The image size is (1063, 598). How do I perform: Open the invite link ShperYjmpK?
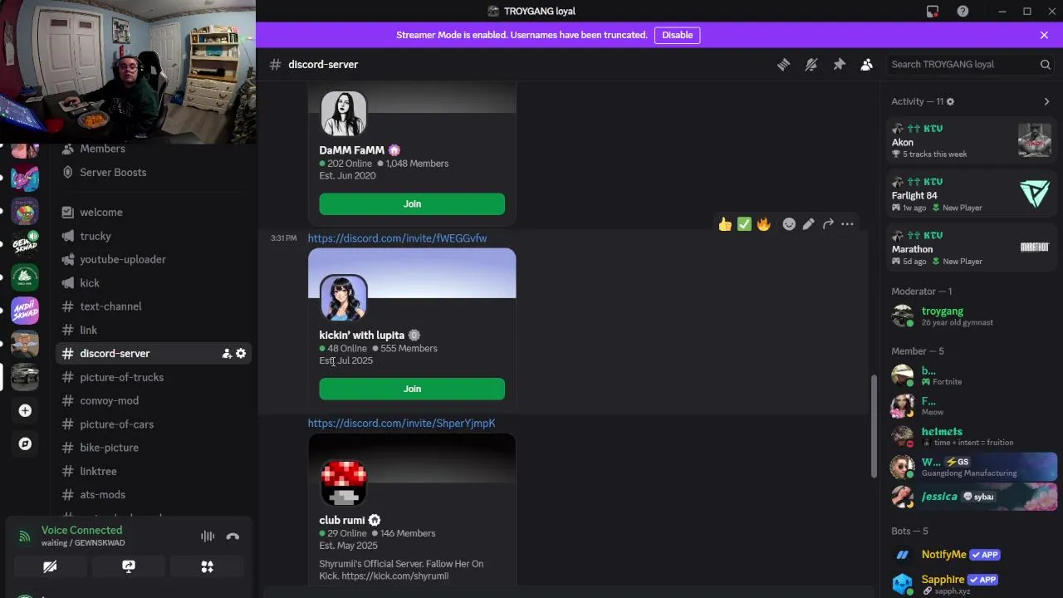click(x=401, y=424)
